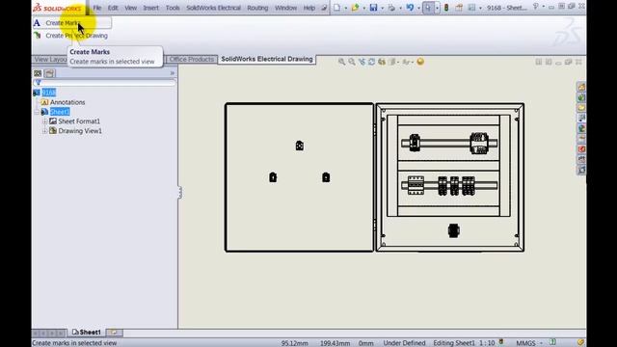Select the Annotations tree item
The image size is (617, 347).
click(67, 102)
